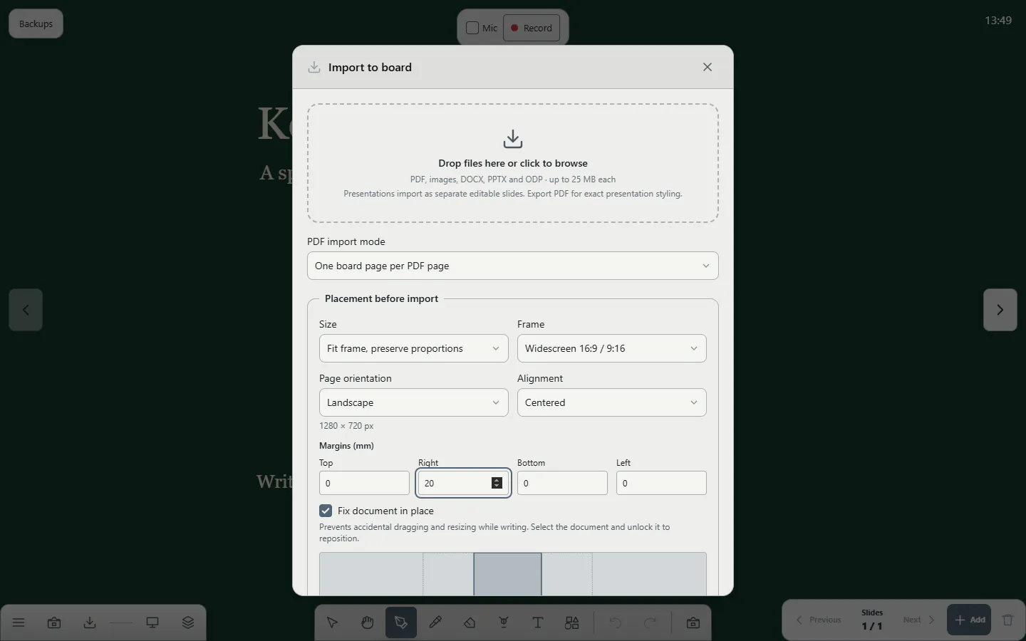Toggle Fix document in place checkbox
This screenshot has width=1026, height=641.
point(326,511)
